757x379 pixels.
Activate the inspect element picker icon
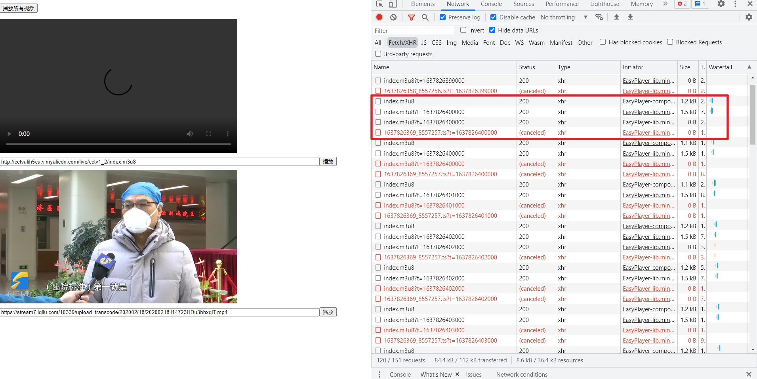[379, 4]
